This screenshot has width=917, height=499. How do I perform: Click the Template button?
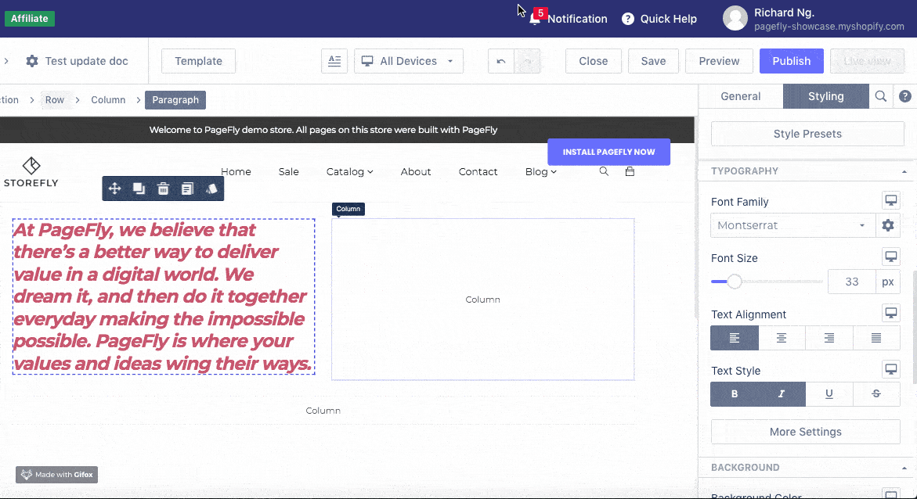point(198,61)
